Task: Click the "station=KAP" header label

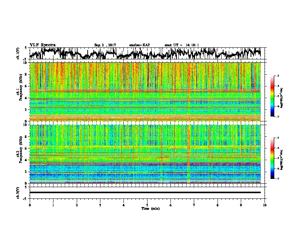Action: click(140, 45)
